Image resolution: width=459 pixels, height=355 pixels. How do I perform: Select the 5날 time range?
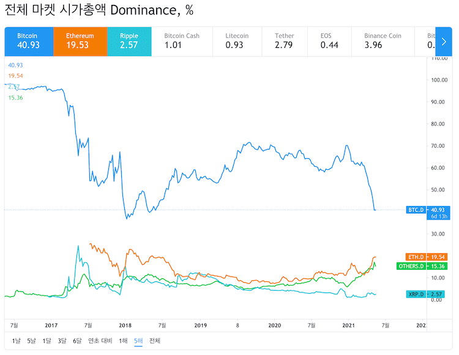pyautogui.click(x=31, y=341)
